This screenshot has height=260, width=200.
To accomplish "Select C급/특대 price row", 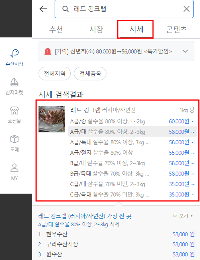I will click(132, 194).
